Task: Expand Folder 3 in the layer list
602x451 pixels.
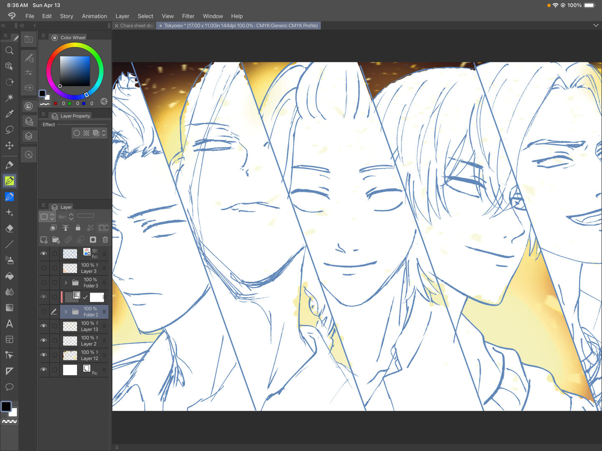Action: click(x=66, y=283)
